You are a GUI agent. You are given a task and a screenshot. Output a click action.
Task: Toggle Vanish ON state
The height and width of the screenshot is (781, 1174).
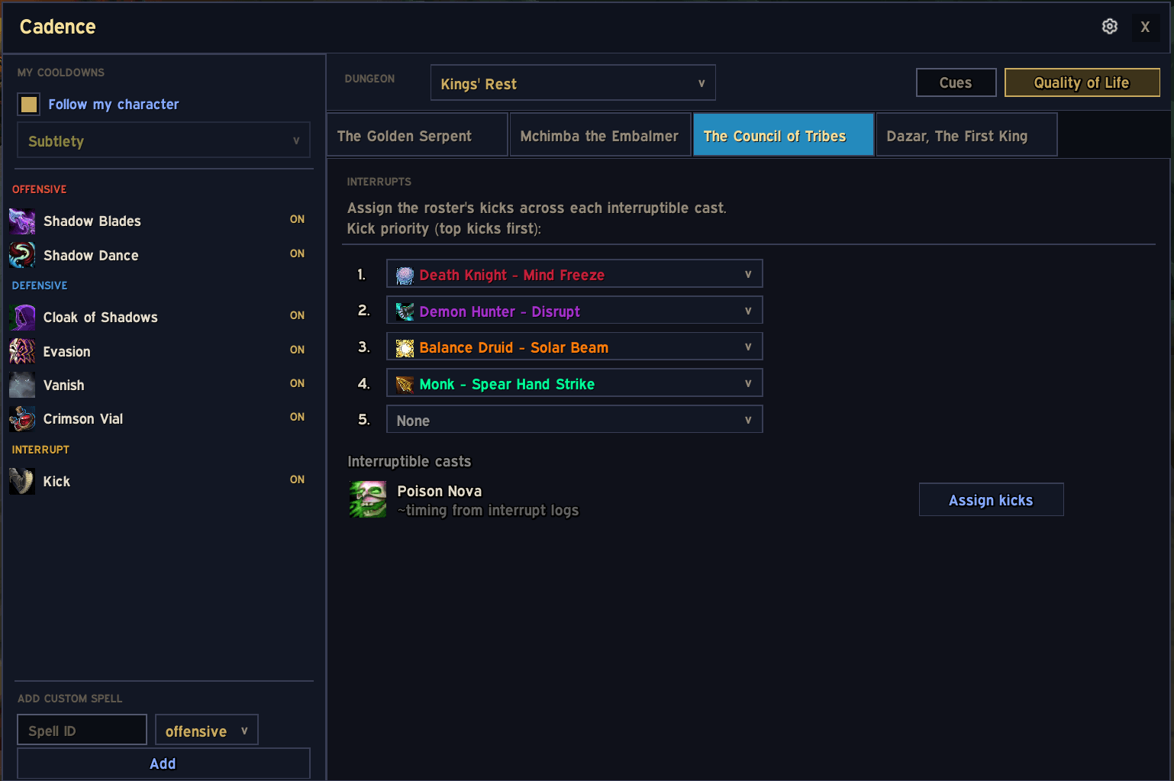[x=297, y=383]
